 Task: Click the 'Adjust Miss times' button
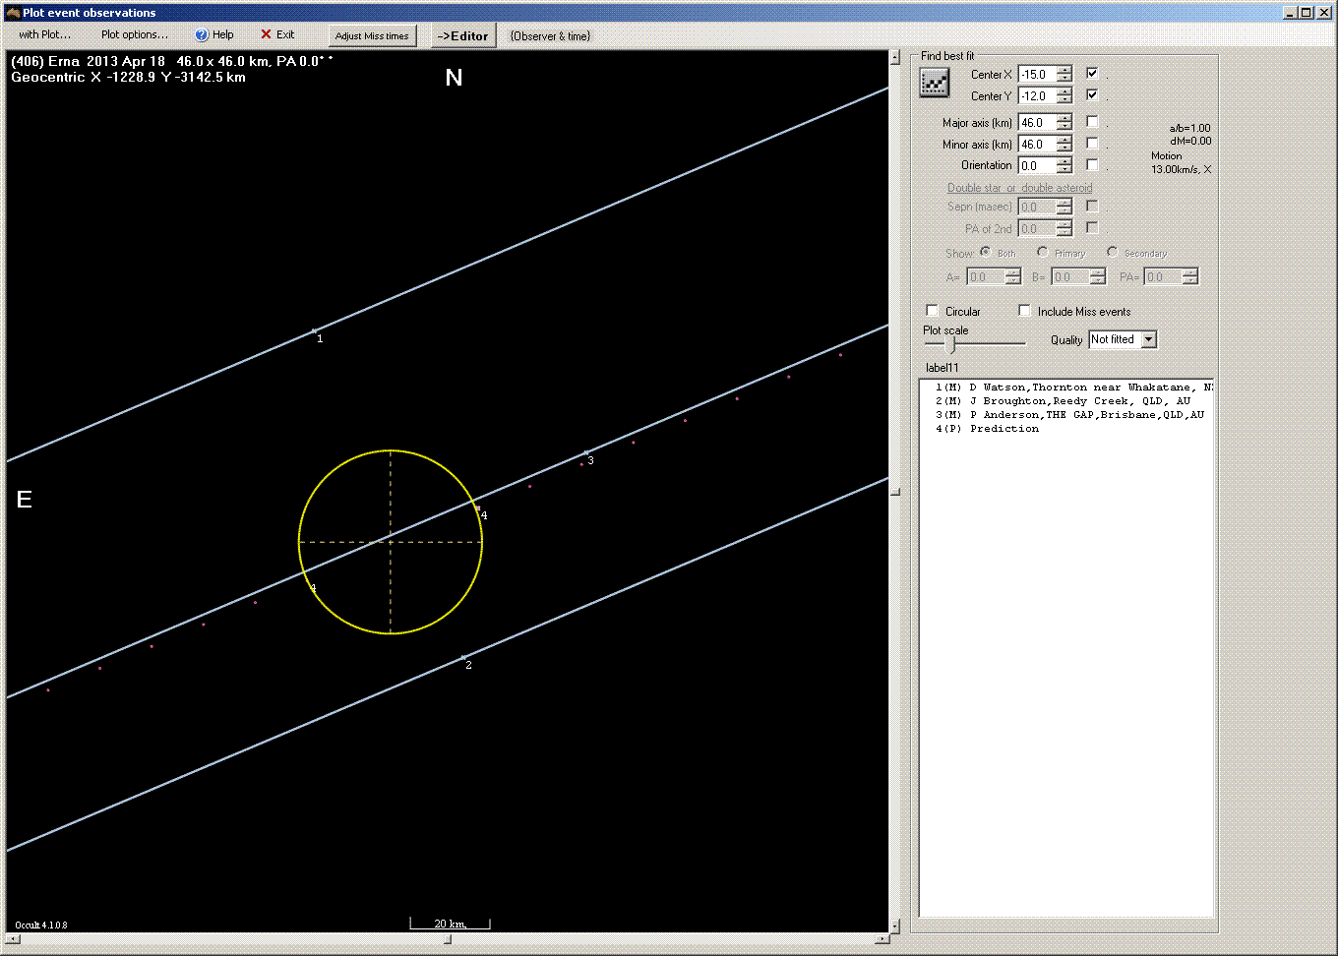(372, 35)
